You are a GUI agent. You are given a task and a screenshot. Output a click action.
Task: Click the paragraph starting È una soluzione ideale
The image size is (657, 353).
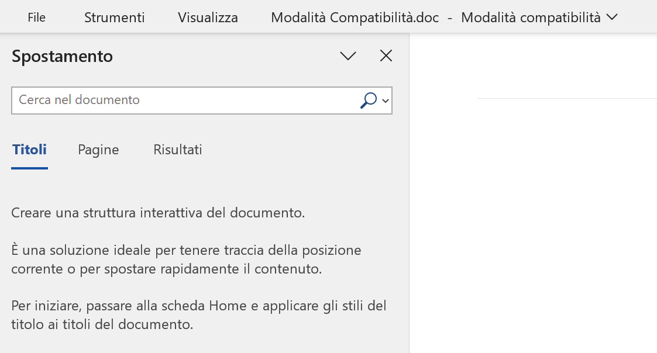coord(186,259)
